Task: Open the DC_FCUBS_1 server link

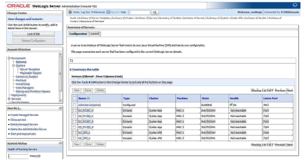Action: click(x=85, y=111)
